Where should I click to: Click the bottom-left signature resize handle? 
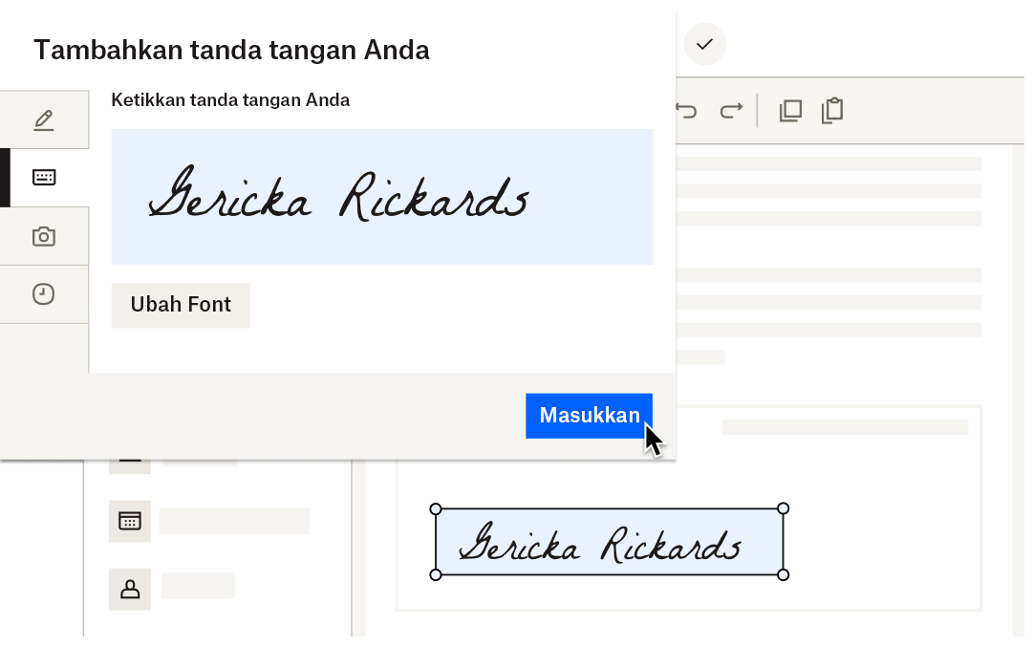pos(436,574)
